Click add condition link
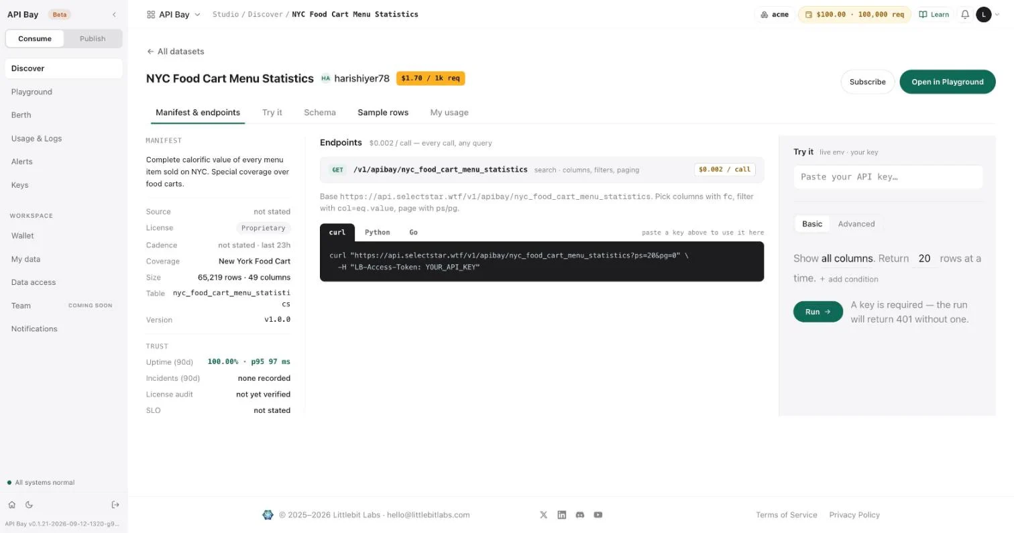The image size is (1014, 533). click(849, 279)
